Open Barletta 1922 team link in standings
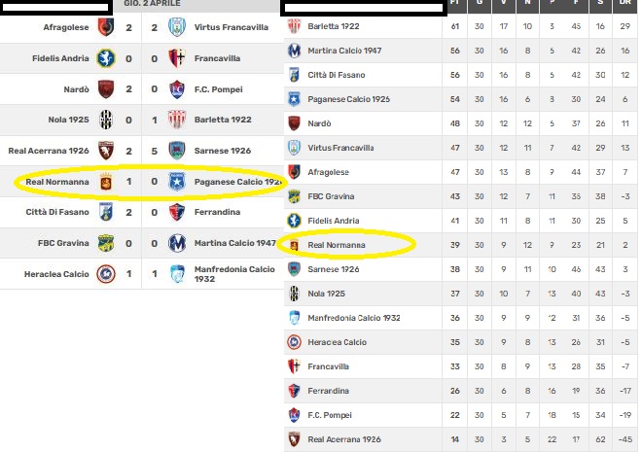This screenshot has height=452, width=642. pos(335,24)
